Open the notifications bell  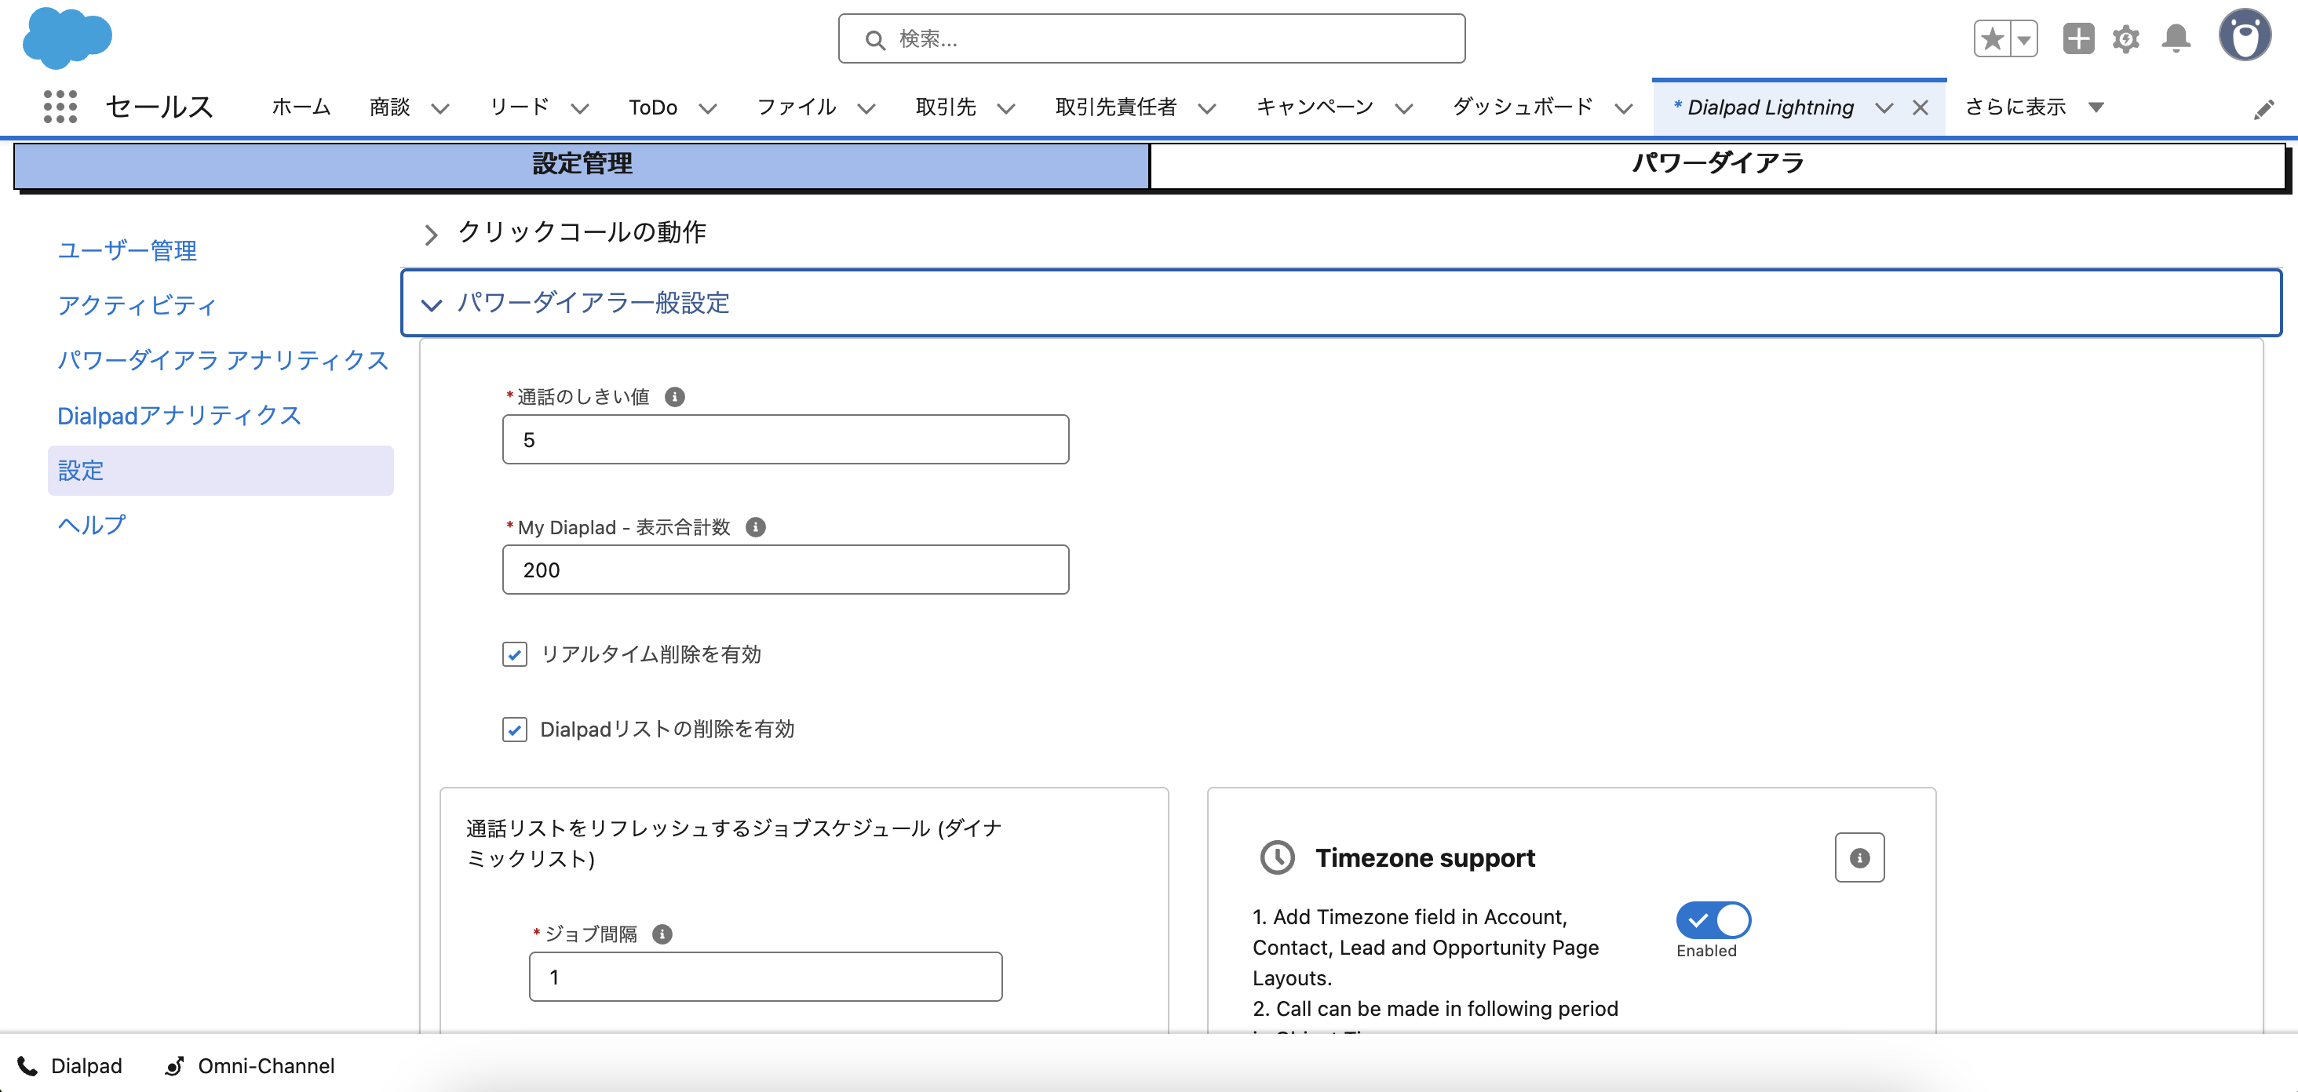click(2176, 38)
